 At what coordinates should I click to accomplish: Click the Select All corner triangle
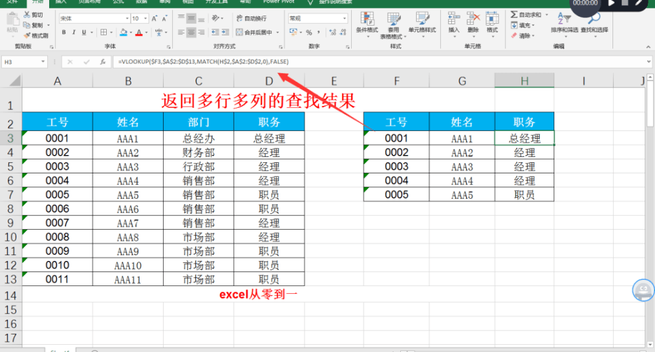tap(14, 80)
